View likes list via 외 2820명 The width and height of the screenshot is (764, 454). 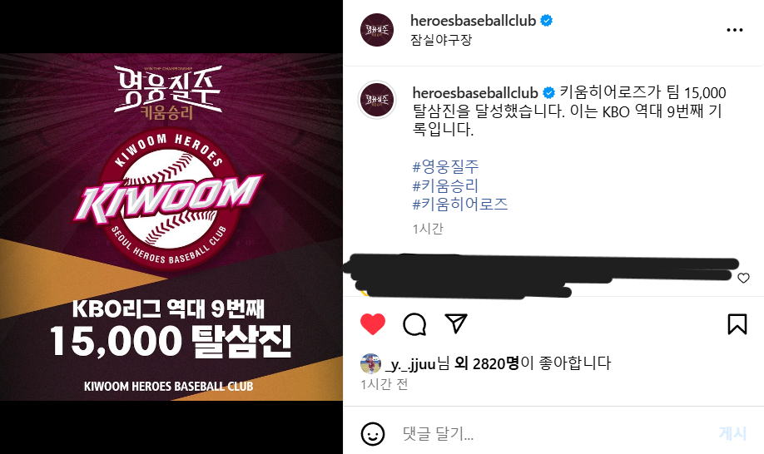(486, 363)
